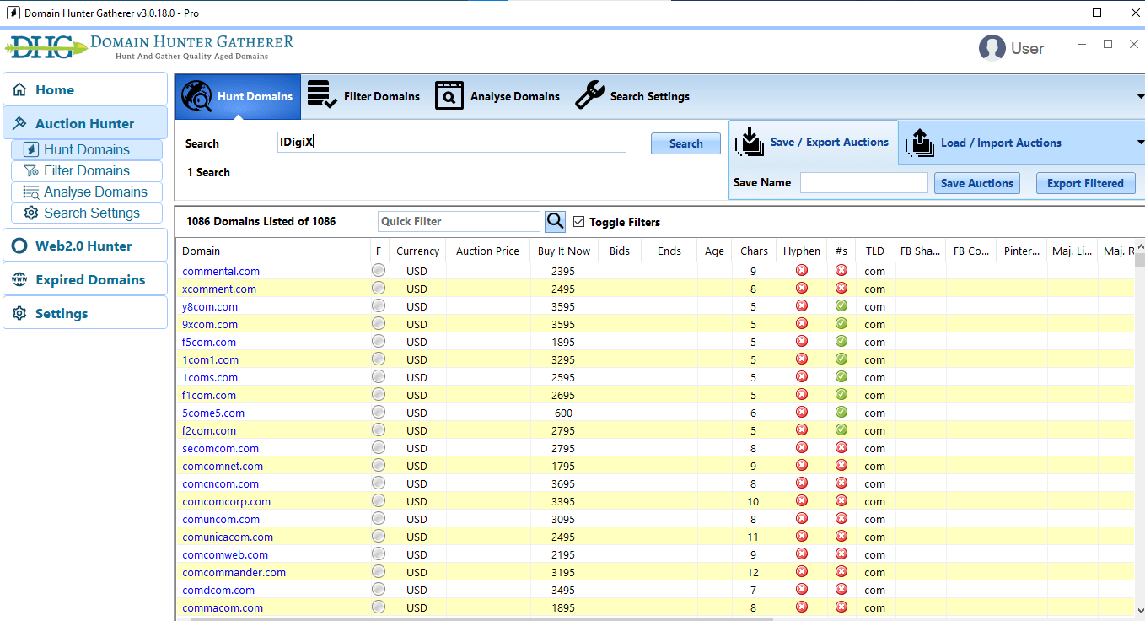Toggle favorite marker for xcomment.com
Image resolution: width=1145 pixels, height=621 pixels.
[x=379, y=288]
